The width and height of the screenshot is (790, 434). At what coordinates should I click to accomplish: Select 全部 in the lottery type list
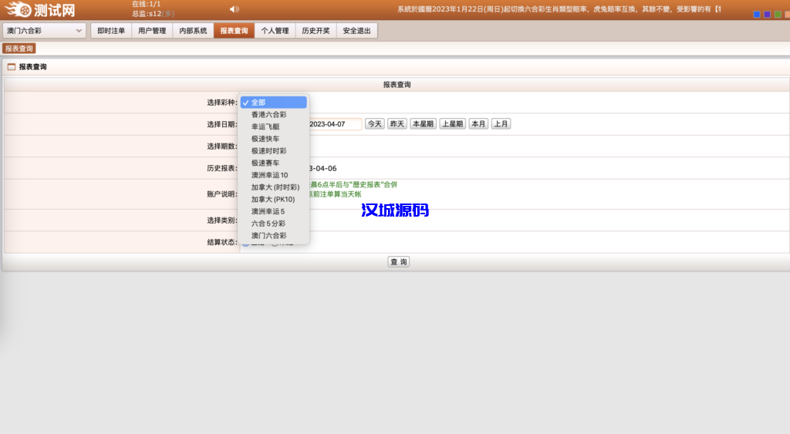[x=274, y=103]
